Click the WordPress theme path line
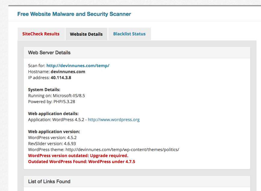 (103, 150)
